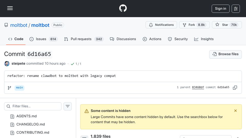Click the 1,839 files heading

click(100, 136)
